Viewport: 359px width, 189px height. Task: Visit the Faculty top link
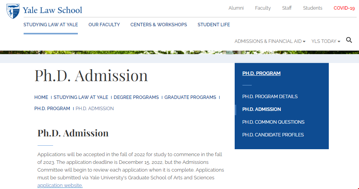[x=263, y=8]
